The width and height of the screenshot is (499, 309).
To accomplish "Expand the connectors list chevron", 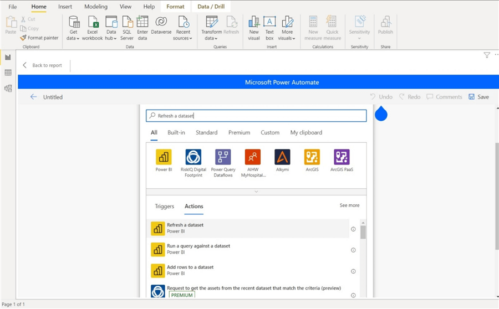I will (x=256, y=192).
